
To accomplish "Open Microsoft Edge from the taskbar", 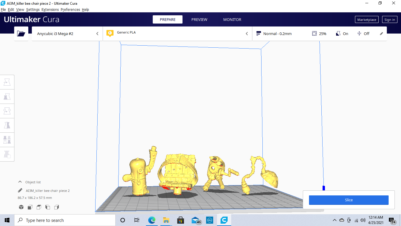I will (x=152, y=220).
